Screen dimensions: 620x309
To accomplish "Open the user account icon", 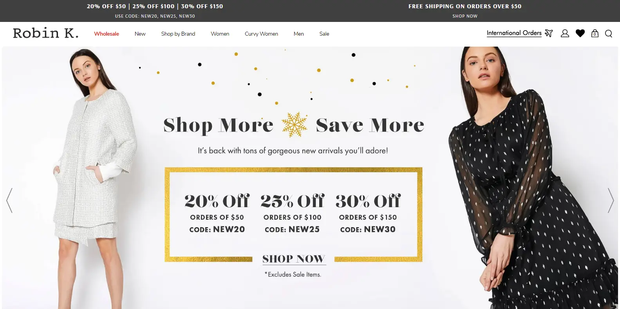I will click(565, 33).
